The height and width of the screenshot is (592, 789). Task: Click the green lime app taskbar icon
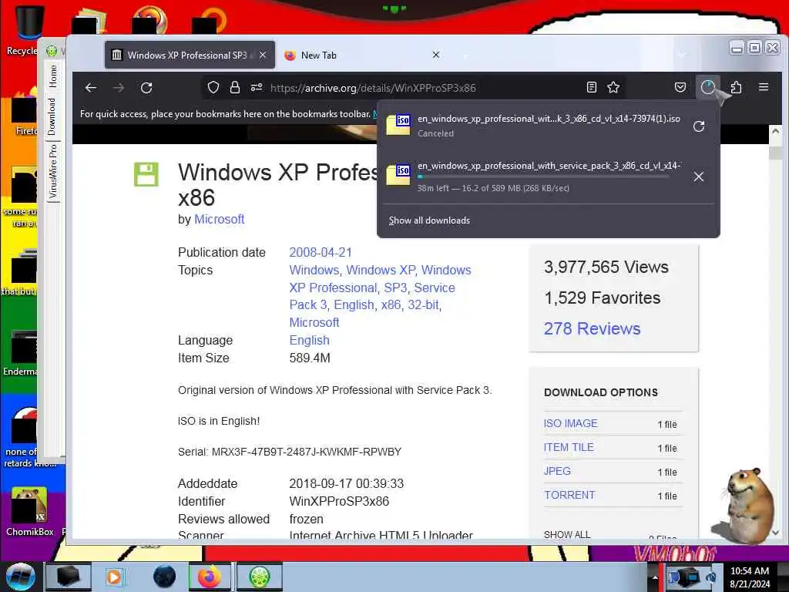click(260, 577)
